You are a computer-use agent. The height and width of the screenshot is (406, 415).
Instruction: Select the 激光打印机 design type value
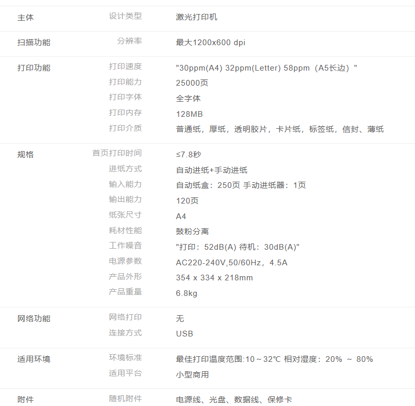[x=197, y=17]
